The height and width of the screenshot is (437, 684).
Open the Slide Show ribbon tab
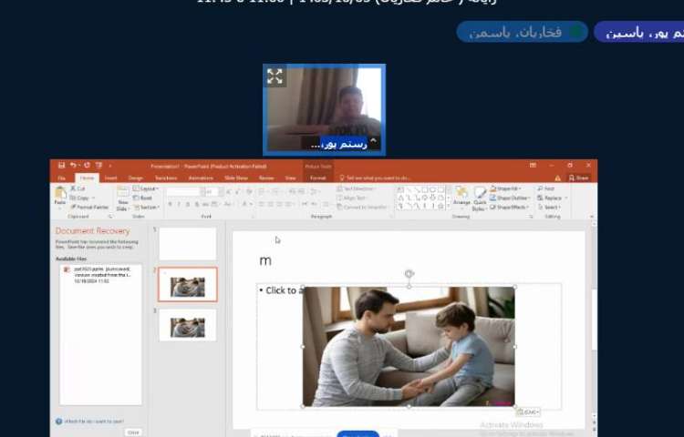point(236,178)
